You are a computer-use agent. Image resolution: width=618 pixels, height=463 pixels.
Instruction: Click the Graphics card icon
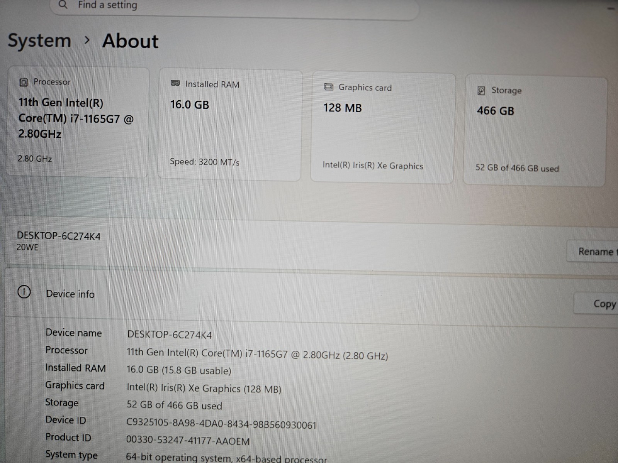click(329, 87)
